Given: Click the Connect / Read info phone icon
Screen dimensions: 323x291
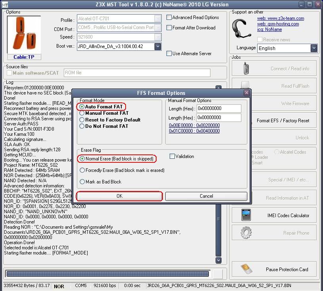Looking at the screenshot, I should (x=246, y=68).
